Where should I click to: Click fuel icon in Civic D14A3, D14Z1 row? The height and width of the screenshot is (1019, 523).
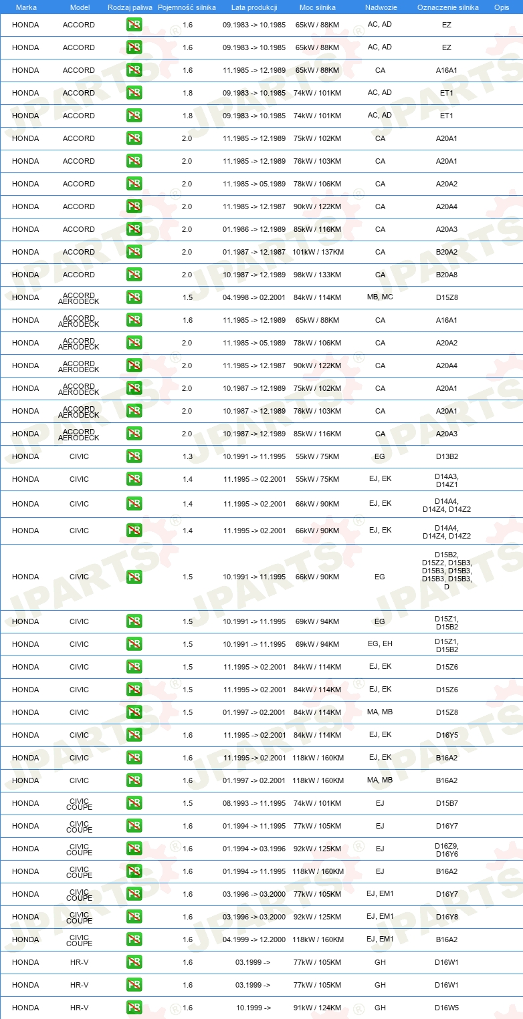click(x=134, y=479)
